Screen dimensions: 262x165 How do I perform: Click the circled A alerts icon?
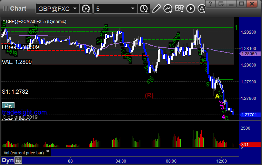point(202,9)
